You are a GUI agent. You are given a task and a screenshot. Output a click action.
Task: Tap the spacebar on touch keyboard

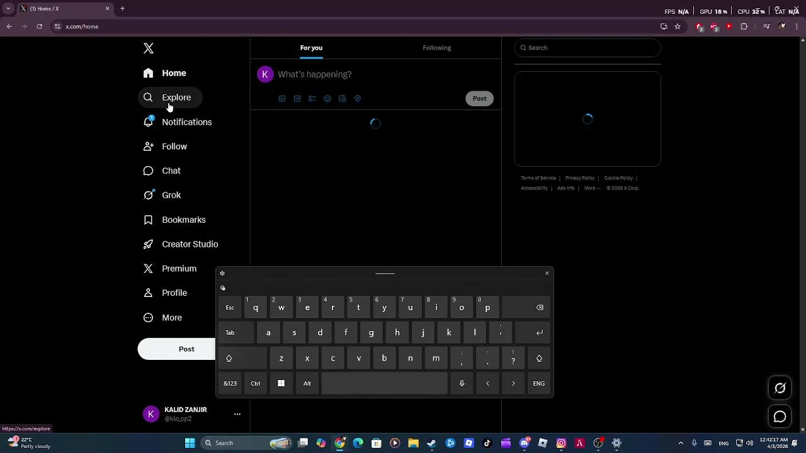coord(384,384)
